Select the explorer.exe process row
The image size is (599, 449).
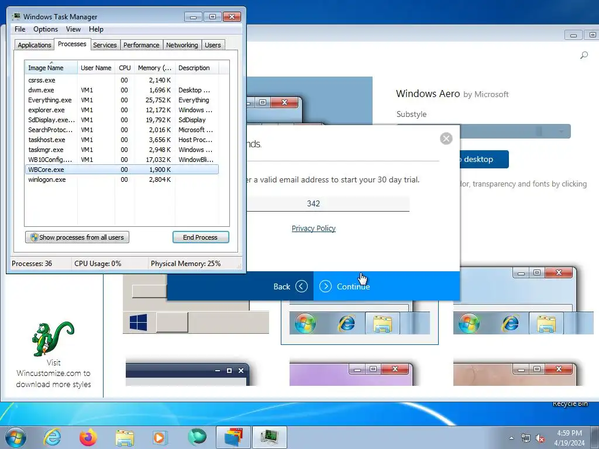122,110
